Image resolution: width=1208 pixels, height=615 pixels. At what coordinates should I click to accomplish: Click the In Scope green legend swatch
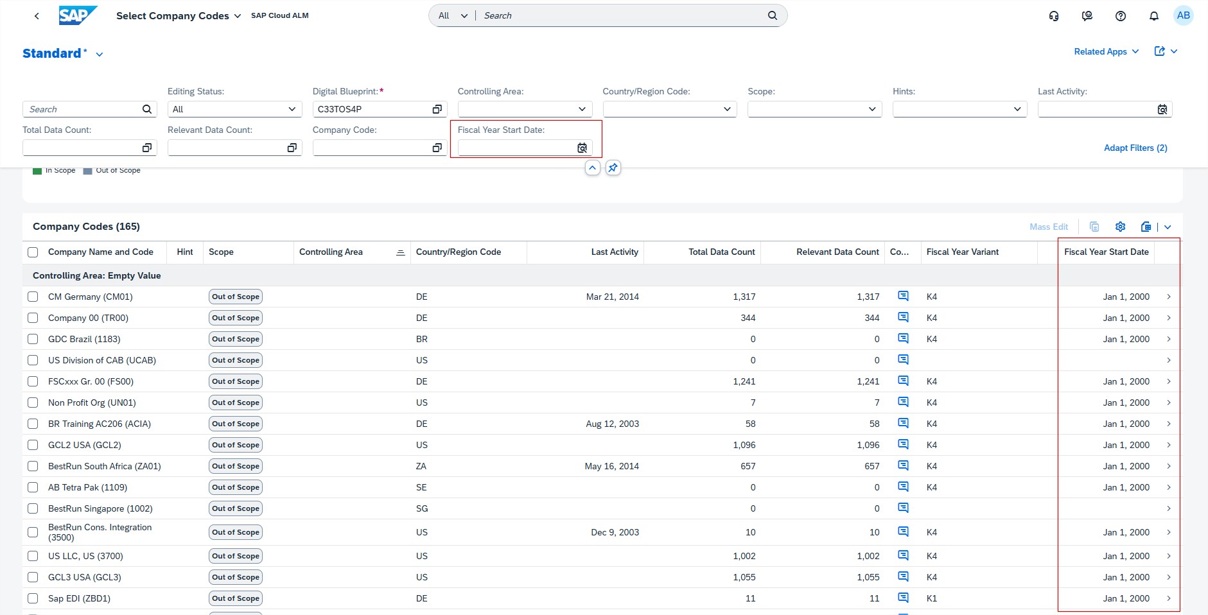37,171
